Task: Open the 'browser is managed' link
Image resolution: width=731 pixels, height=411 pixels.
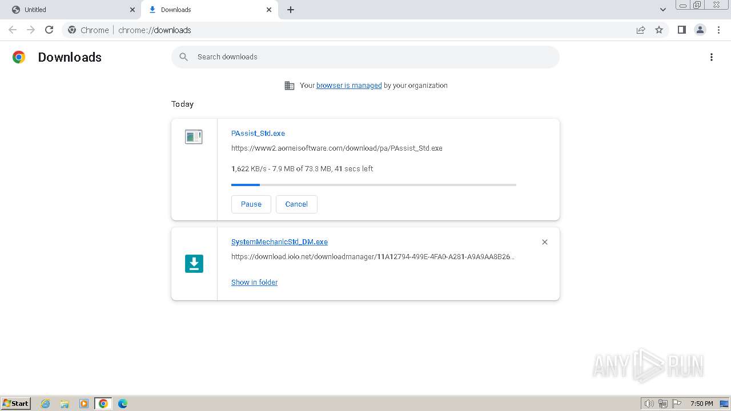Action: [x=349, y=86]
